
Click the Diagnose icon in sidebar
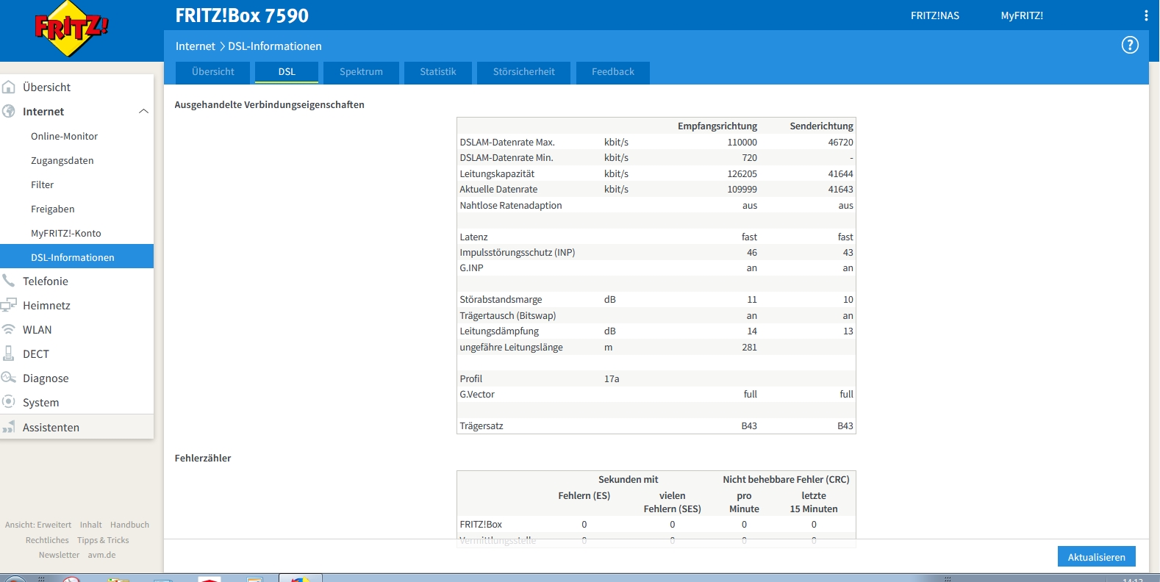coord(9,378)
